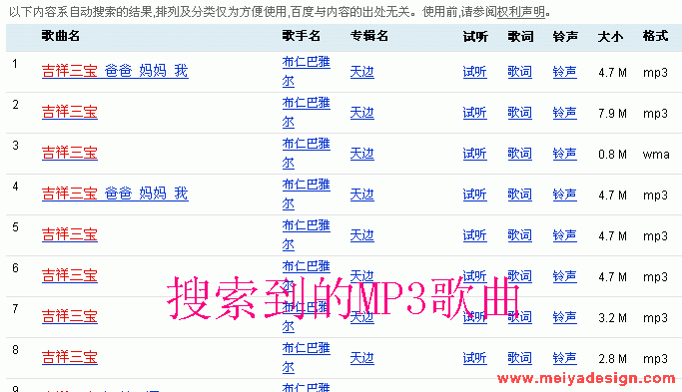Click the 铃声 ringtone link in row 7
682x392 pixels.
(x=564, y=317)
